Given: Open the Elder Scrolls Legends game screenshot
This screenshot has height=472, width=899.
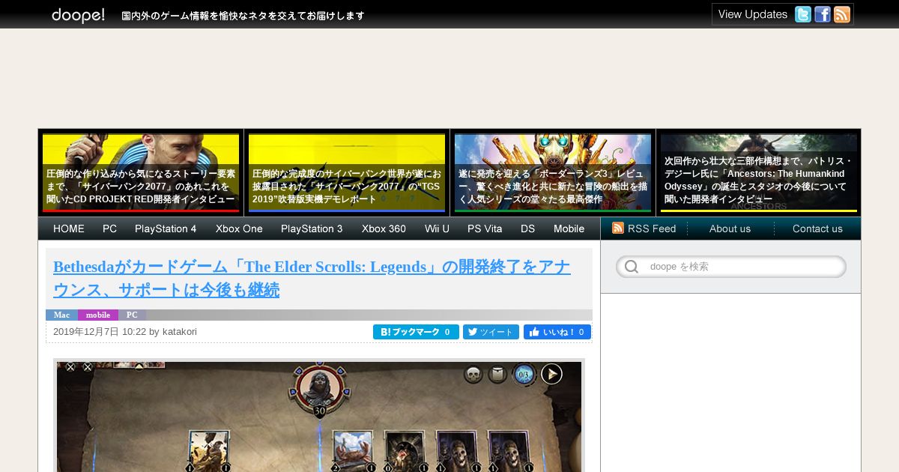Looking at the screenshot, I should [319, 417].
